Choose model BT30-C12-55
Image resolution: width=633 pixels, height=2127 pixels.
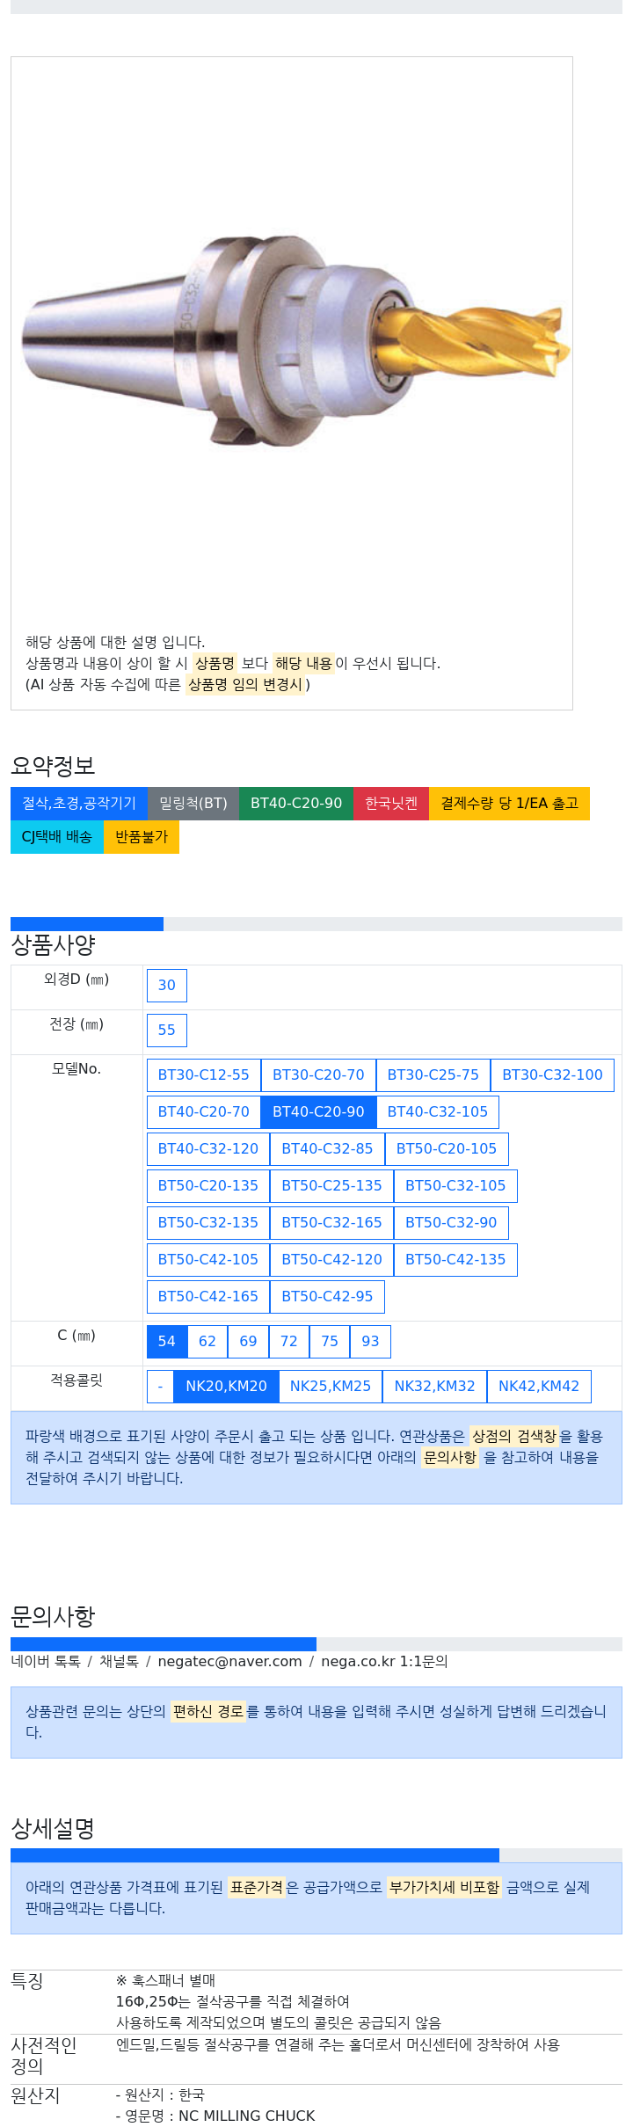[x=204, y=1075]
